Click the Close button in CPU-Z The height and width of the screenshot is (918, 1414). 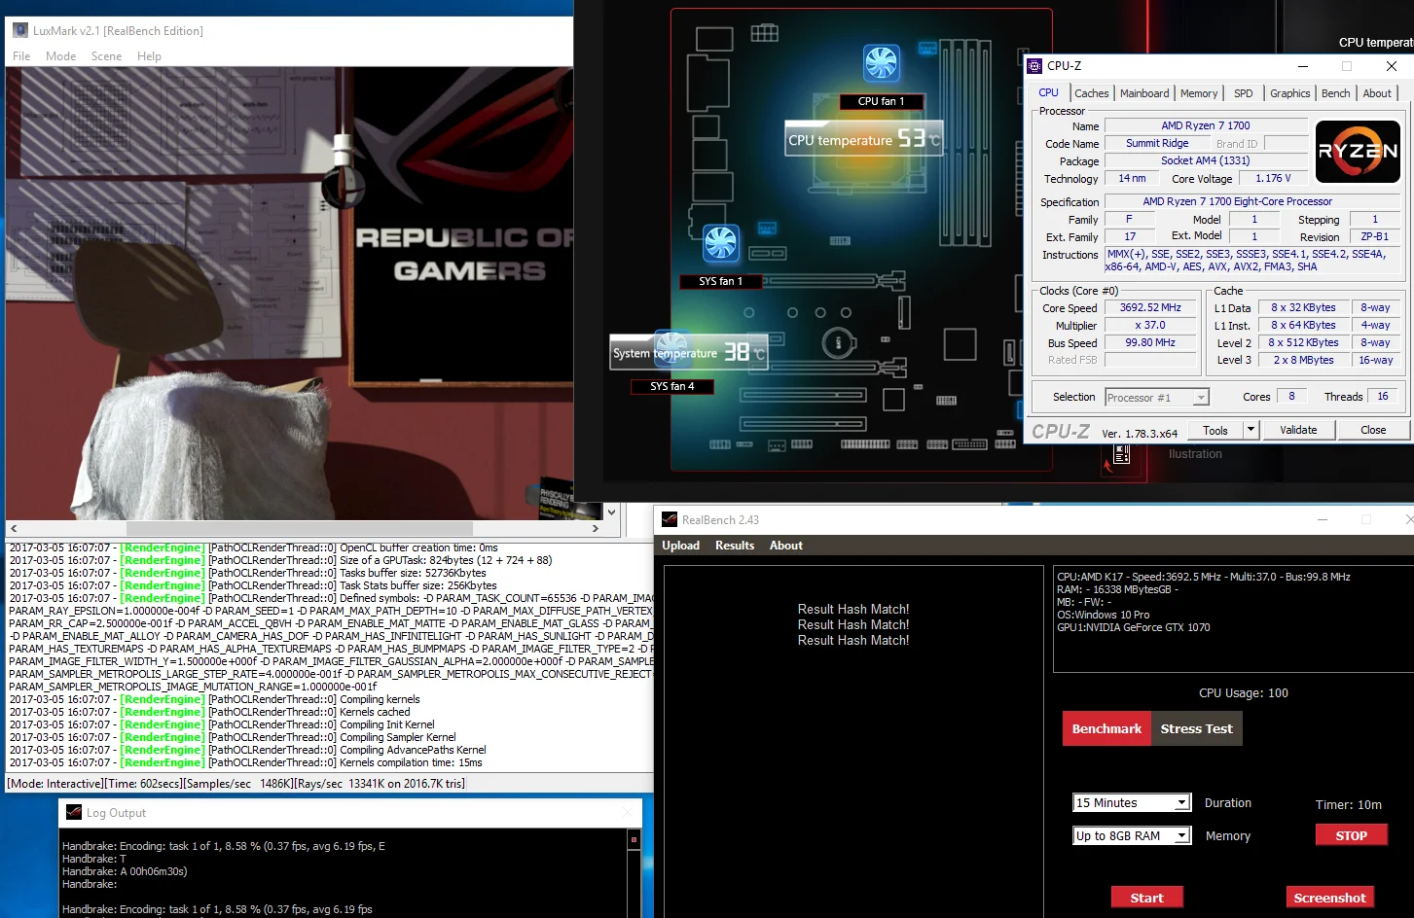pos(1373,430)
